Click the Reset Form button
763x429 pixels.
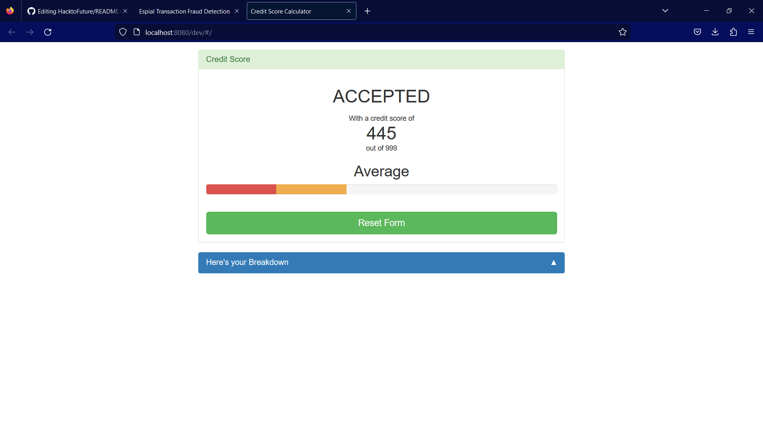381,223
